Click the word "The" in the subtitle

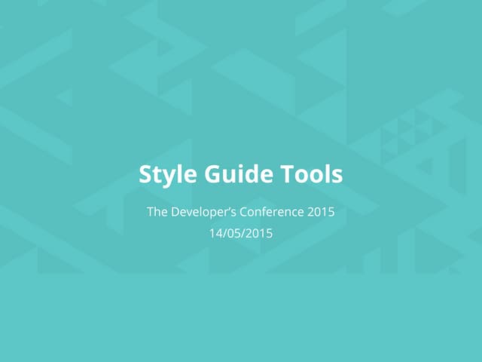point(157,213)
